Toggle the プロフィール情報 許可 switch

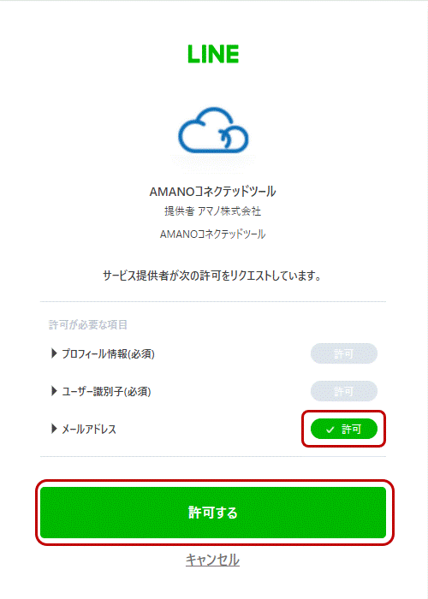[344, 353]
